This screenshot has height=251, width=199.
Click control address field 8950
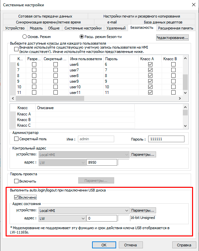pyautogui.click(x=102, y=162)
